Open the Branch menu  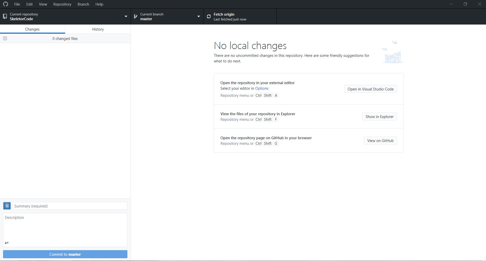83,4
